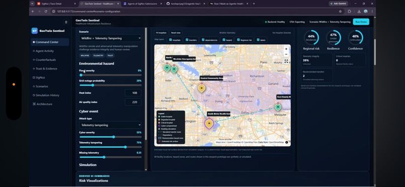Click the Telemetry integrity 39% card

click(317, 60)
